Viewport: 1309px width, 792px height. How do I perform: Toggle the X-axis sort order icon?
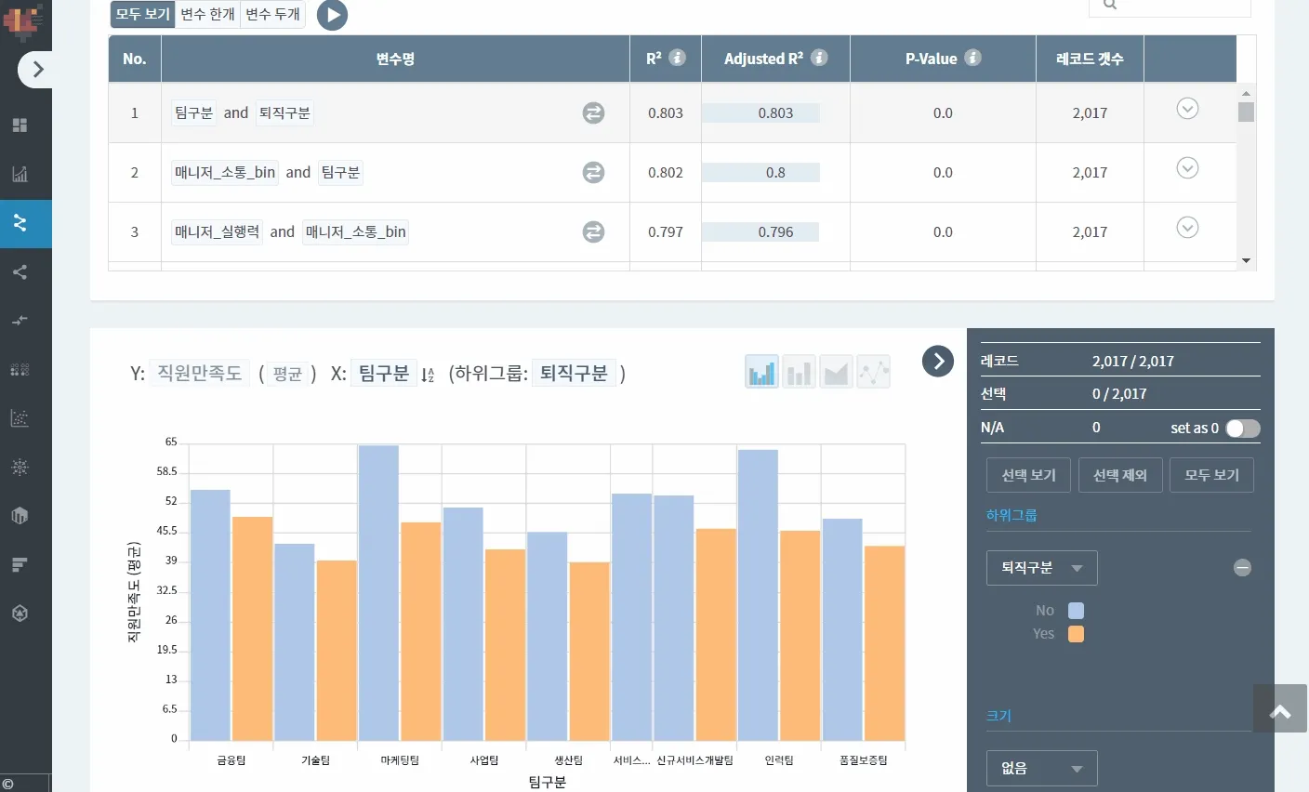point(428,375)
